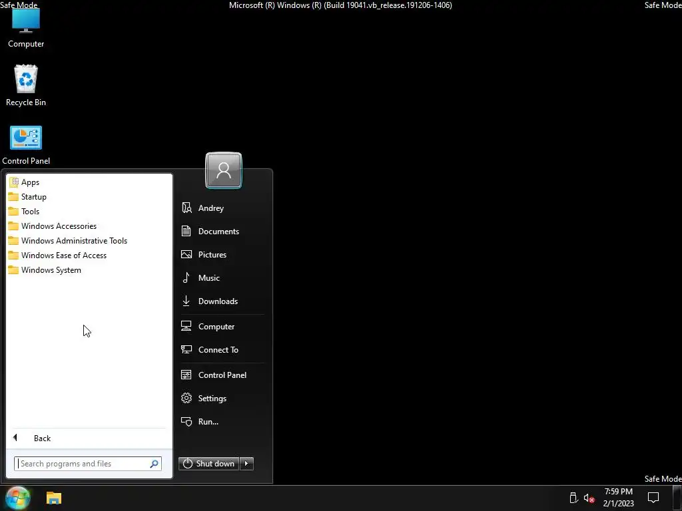Screen dimensions: 682x511
Task: Open the Apps folder in programs list
Action: [89, 182]
